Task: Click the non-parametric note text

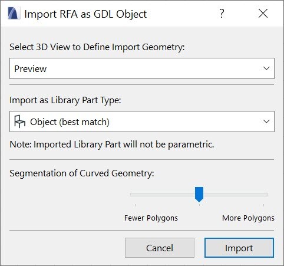Action: click(x=112, y=145)
